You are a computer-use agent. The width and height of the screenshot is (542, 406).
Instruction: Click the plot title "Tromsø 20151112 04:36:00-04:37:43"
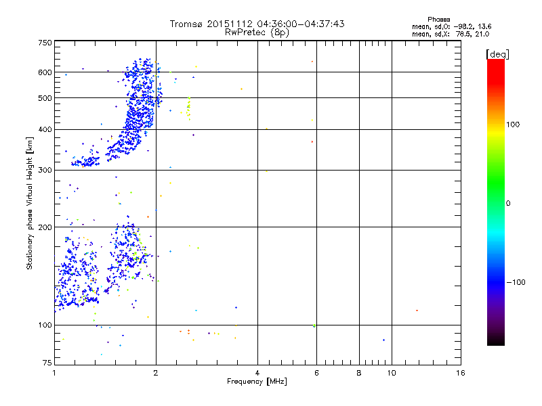257,24
